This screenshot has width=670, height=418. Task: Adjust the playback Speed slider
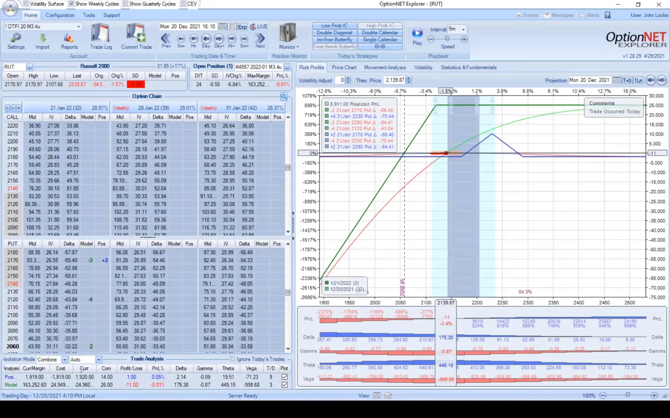coord(447,39)
